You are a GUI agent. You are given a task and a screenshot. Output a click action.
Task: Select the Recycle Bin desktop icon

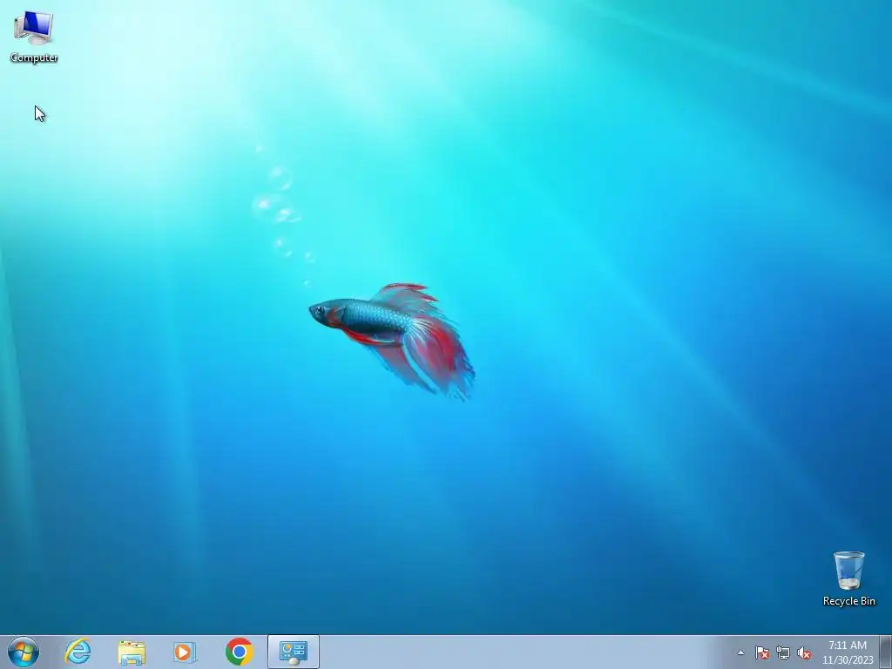[x=848, y=578]
